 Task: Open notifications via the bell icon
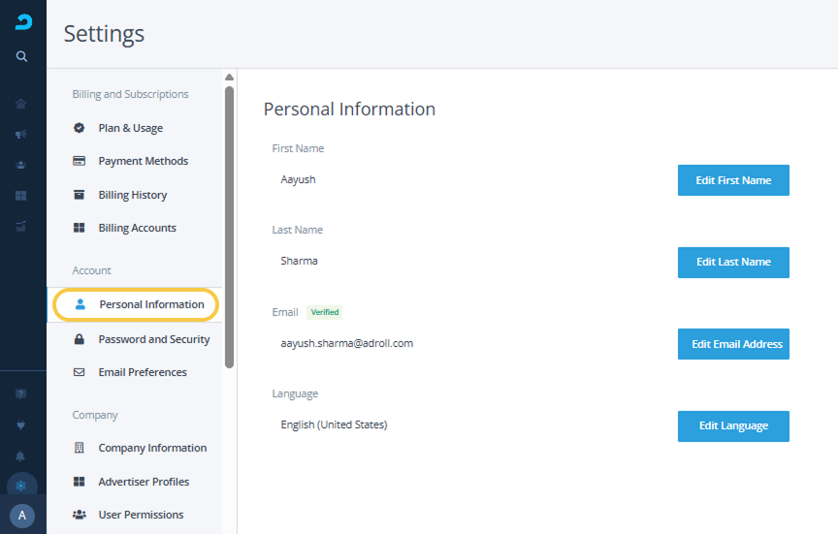tap(21, 455)
